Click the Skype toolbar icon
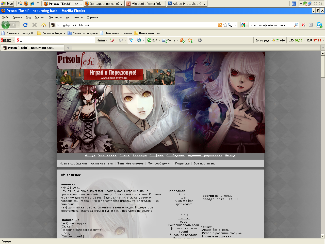 pyautogui.click(x=319, y=25)
